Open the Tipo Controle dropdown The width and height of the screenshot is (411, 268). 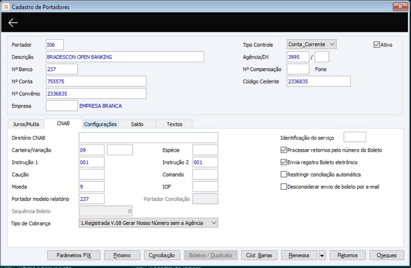(332, 45)
